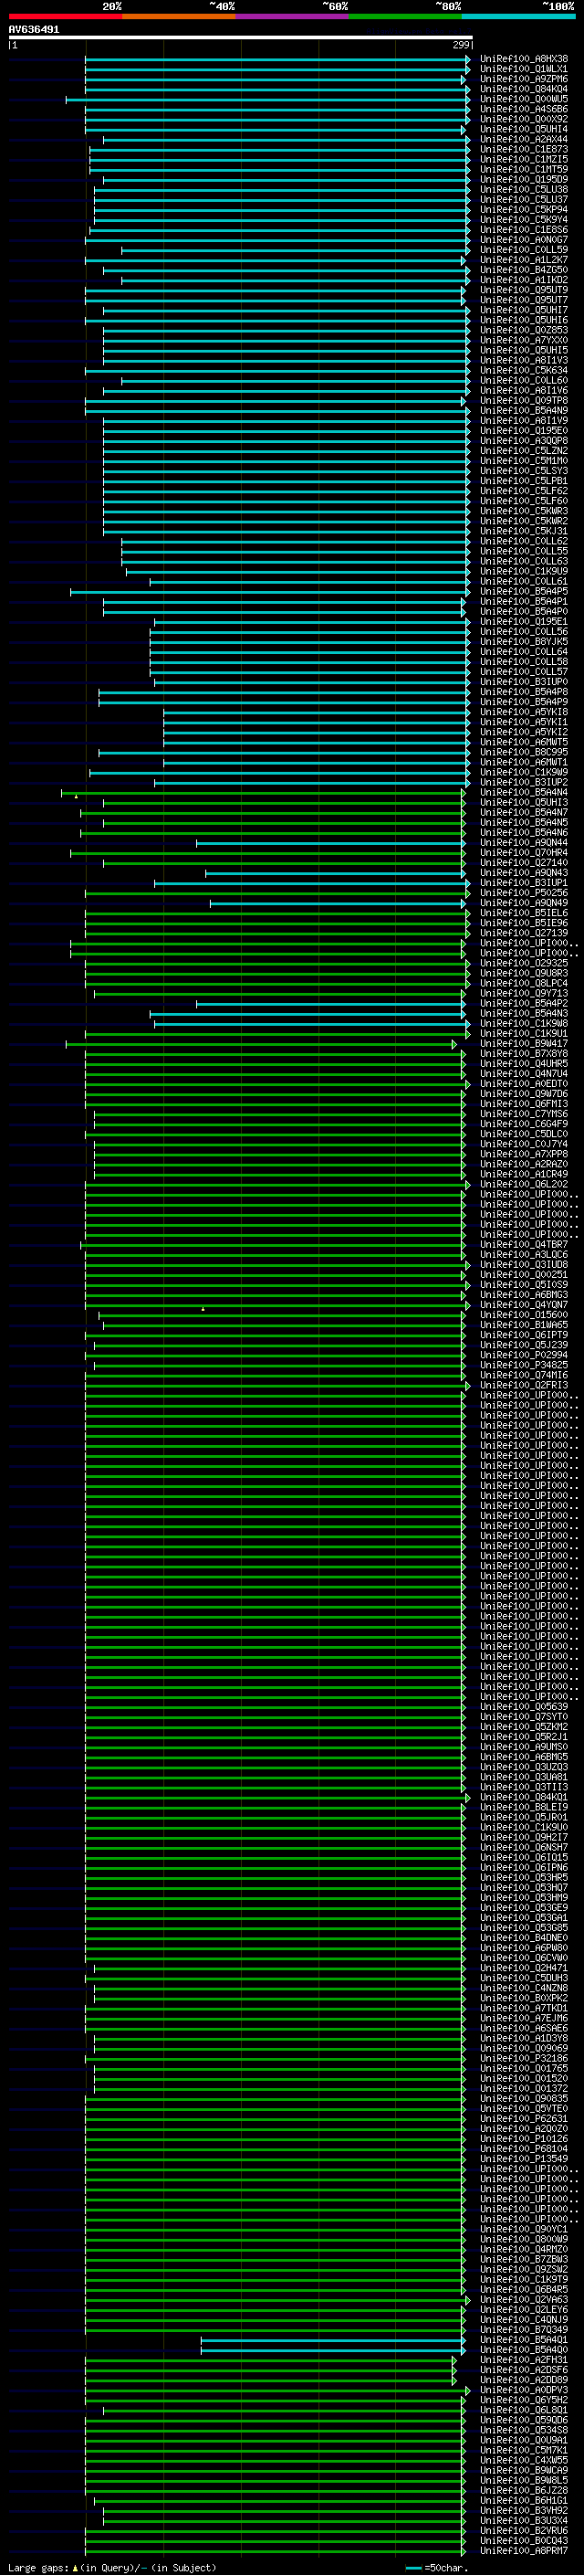Select hit label UniRef100_O29325
Screen dimensions: 584x2575
coord(523,964)
